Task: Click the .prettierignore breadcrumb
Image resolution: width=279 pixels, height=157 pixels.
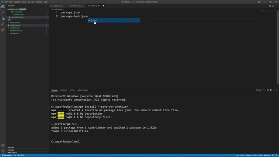Action: [x=58, y=9]
